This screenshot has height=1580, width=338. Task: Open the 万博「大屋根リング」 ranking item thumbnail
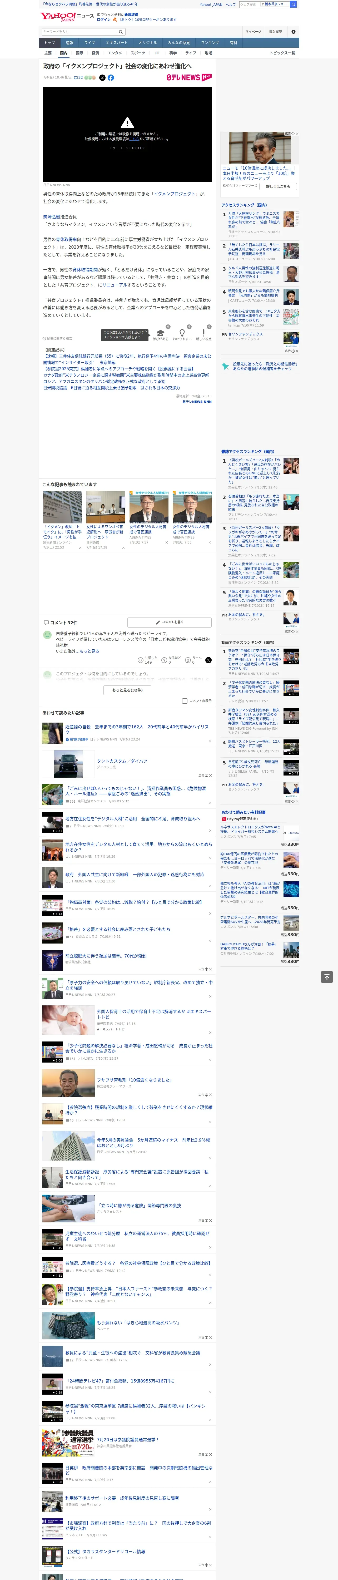[x=291, y=220]
